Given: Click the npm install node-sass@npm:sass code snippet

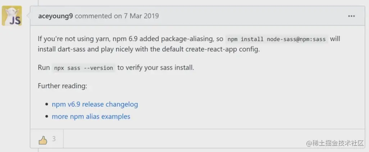Looking at the screenshot, I should [x=276, y=39].
